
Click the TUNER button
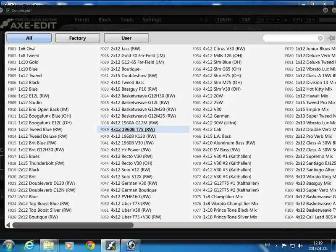point(224,20)
